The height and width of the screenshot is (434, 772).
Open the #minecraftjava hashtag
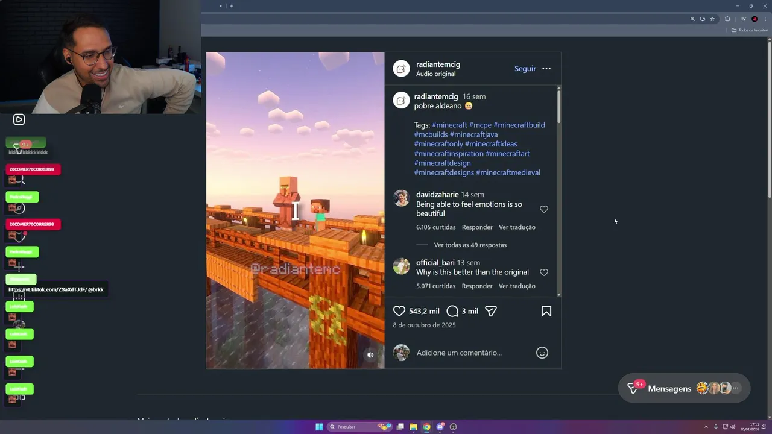pyautogui.click(x=473, y=134)
